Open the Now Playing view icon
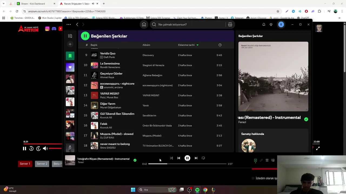 (255, 160)
